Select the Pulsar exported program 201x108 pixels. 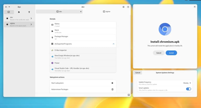(83, 63)
